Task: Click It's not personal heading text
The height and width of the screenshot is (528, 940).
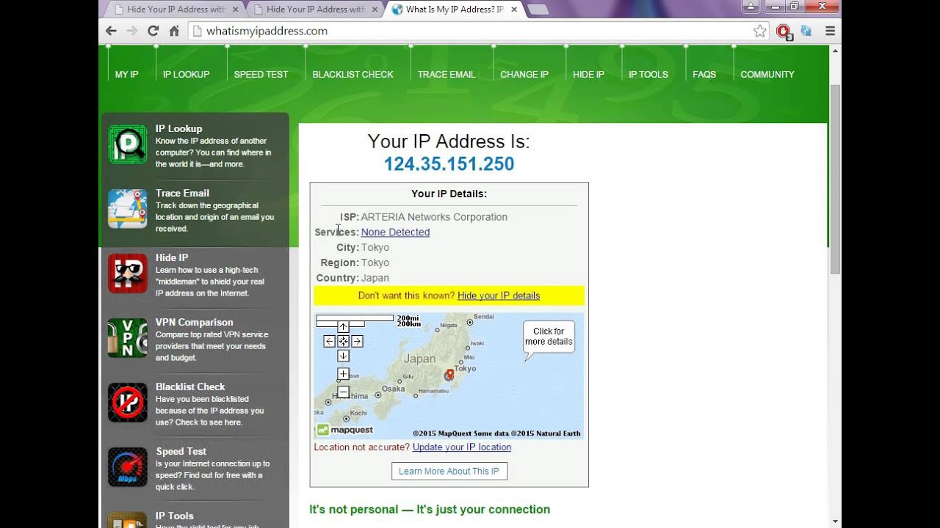Action: pyautogui.click(x=430, y=510)
